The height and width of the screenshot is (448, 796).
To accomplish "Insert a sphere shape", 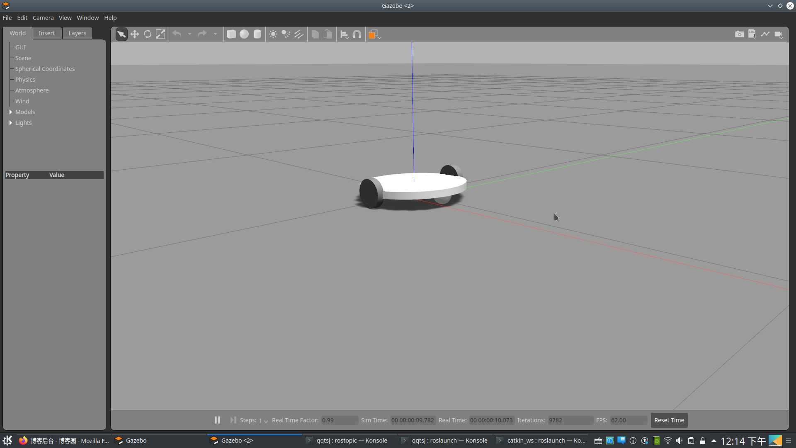I will pos(244,34).
